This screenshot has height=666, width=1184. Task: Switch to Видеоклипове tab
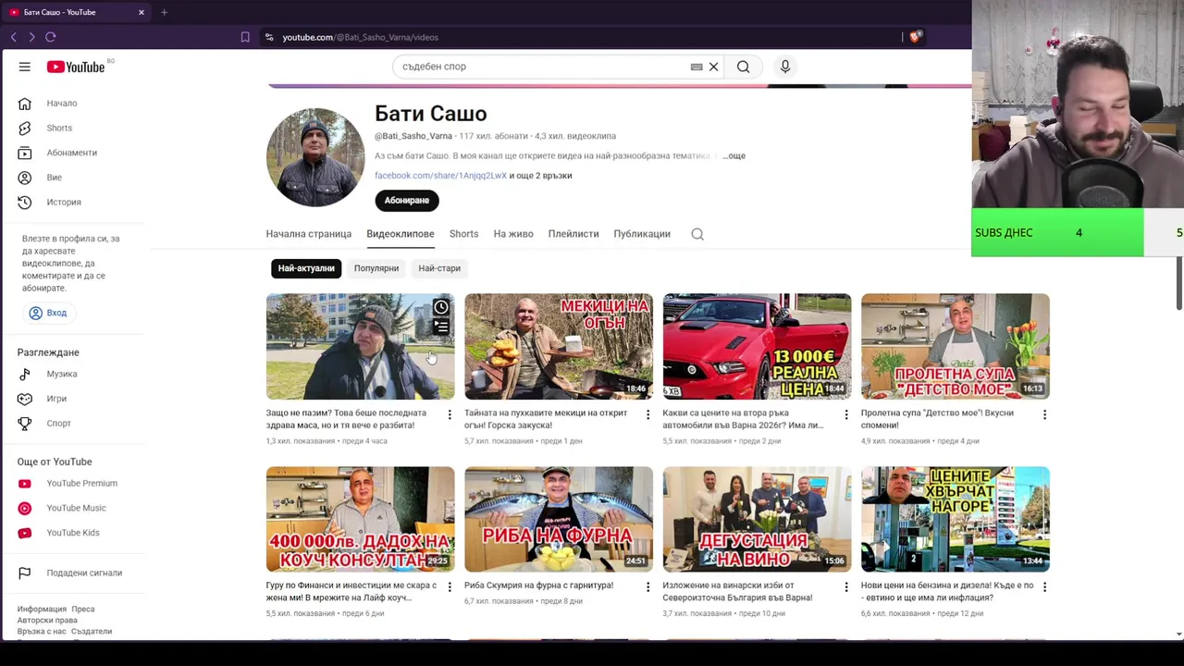coord(401,234)
